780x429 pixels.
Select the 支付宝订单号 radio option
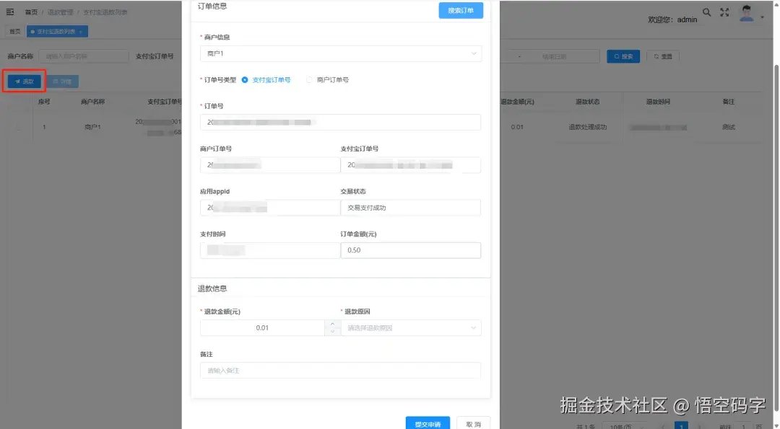pyautogui.click(x=246, y=80)
